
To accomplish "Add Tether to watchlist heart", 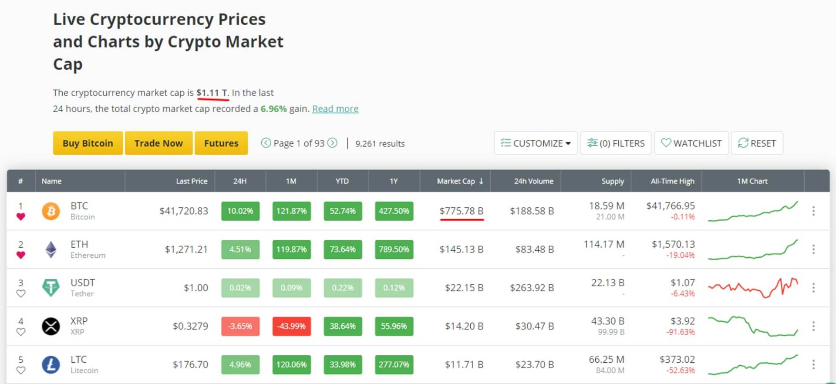I will point(20,293).
